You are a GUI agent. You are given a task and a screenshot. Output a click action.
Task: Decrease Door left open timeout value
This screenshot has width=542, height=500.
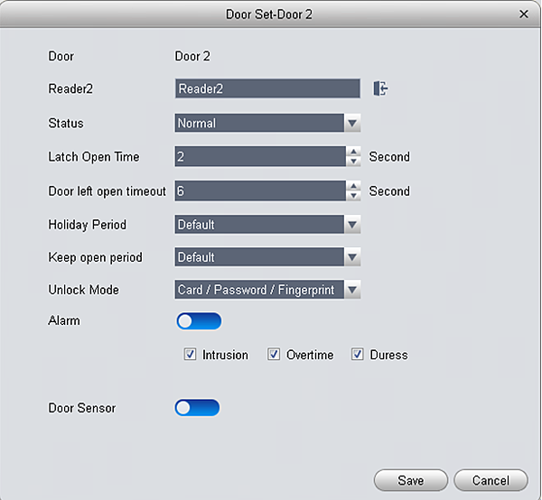point(353,196)
